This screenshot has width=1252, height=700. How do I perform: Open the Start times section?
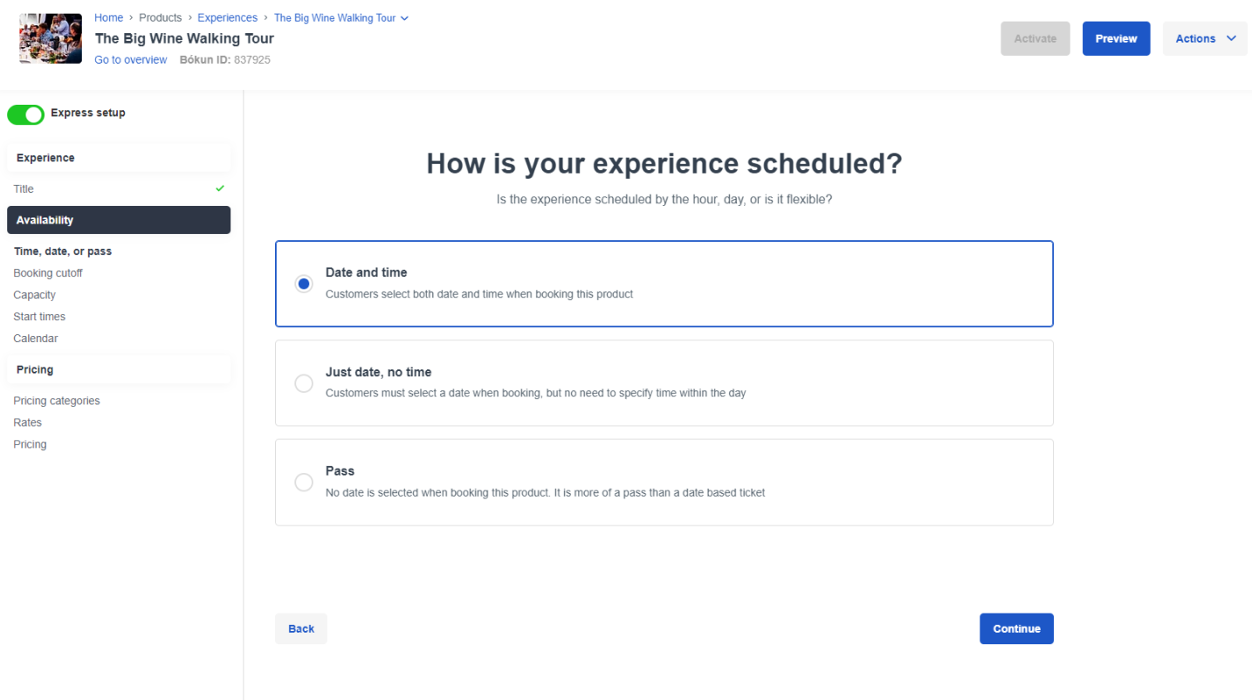pos(38,316)
